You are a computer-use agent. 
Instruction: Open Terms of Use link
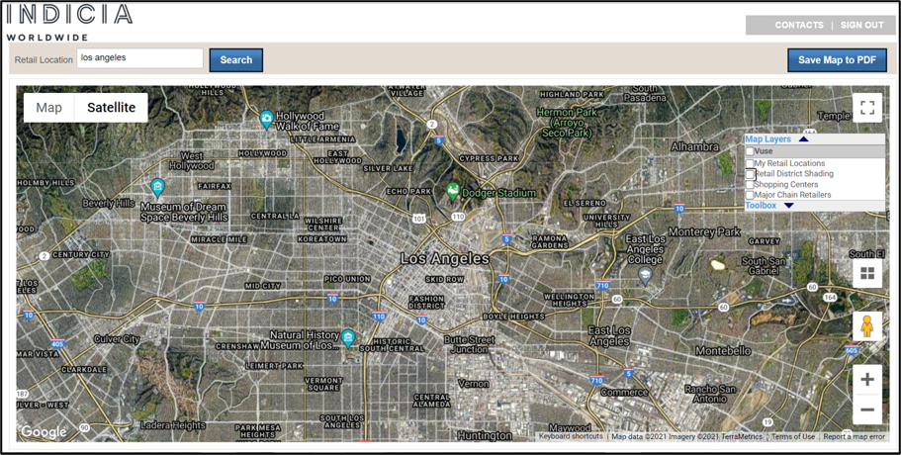pyautogui.click(x=793, y=436)
